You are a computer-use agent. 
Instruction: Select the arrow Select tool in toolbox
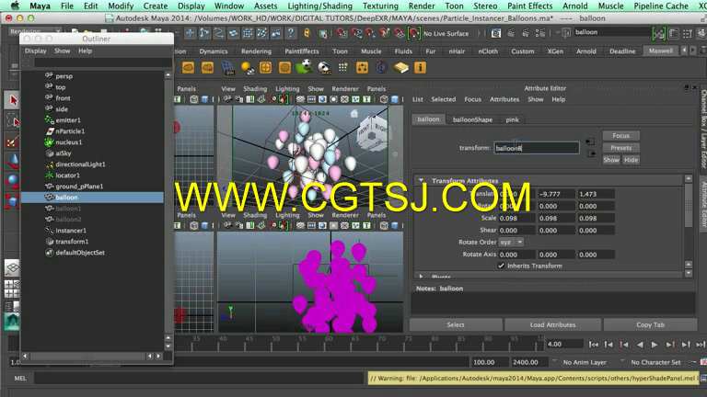(12, 100)
